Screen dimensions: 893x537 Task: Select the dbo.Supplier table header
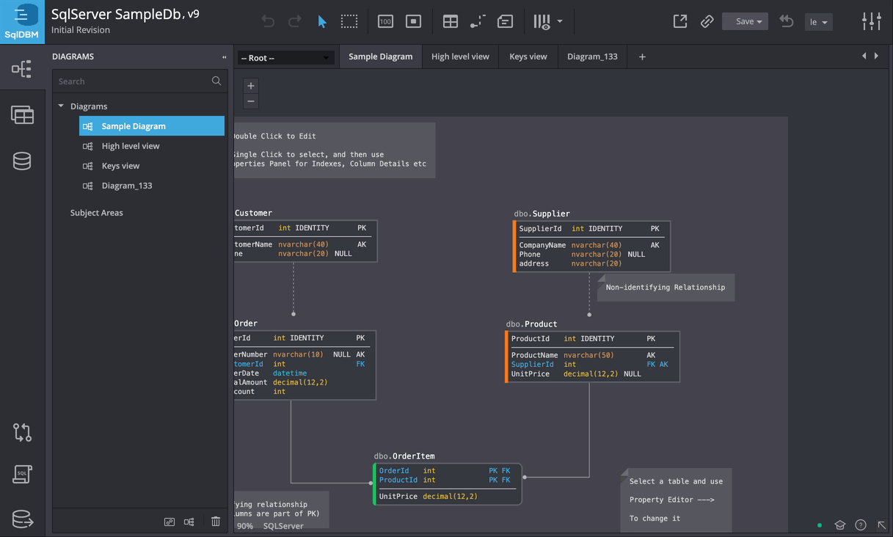pyautogui.click(x=542, y=213)
